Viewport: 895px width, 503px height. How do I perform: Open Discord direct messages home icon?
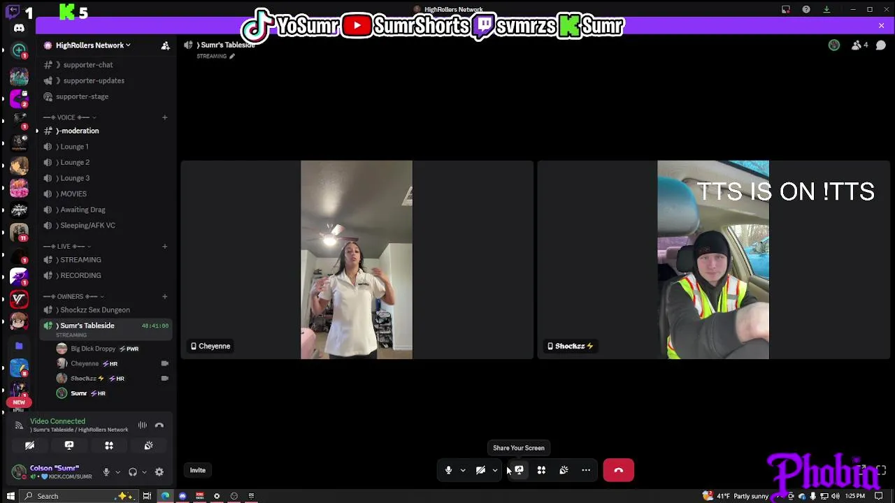19,28
